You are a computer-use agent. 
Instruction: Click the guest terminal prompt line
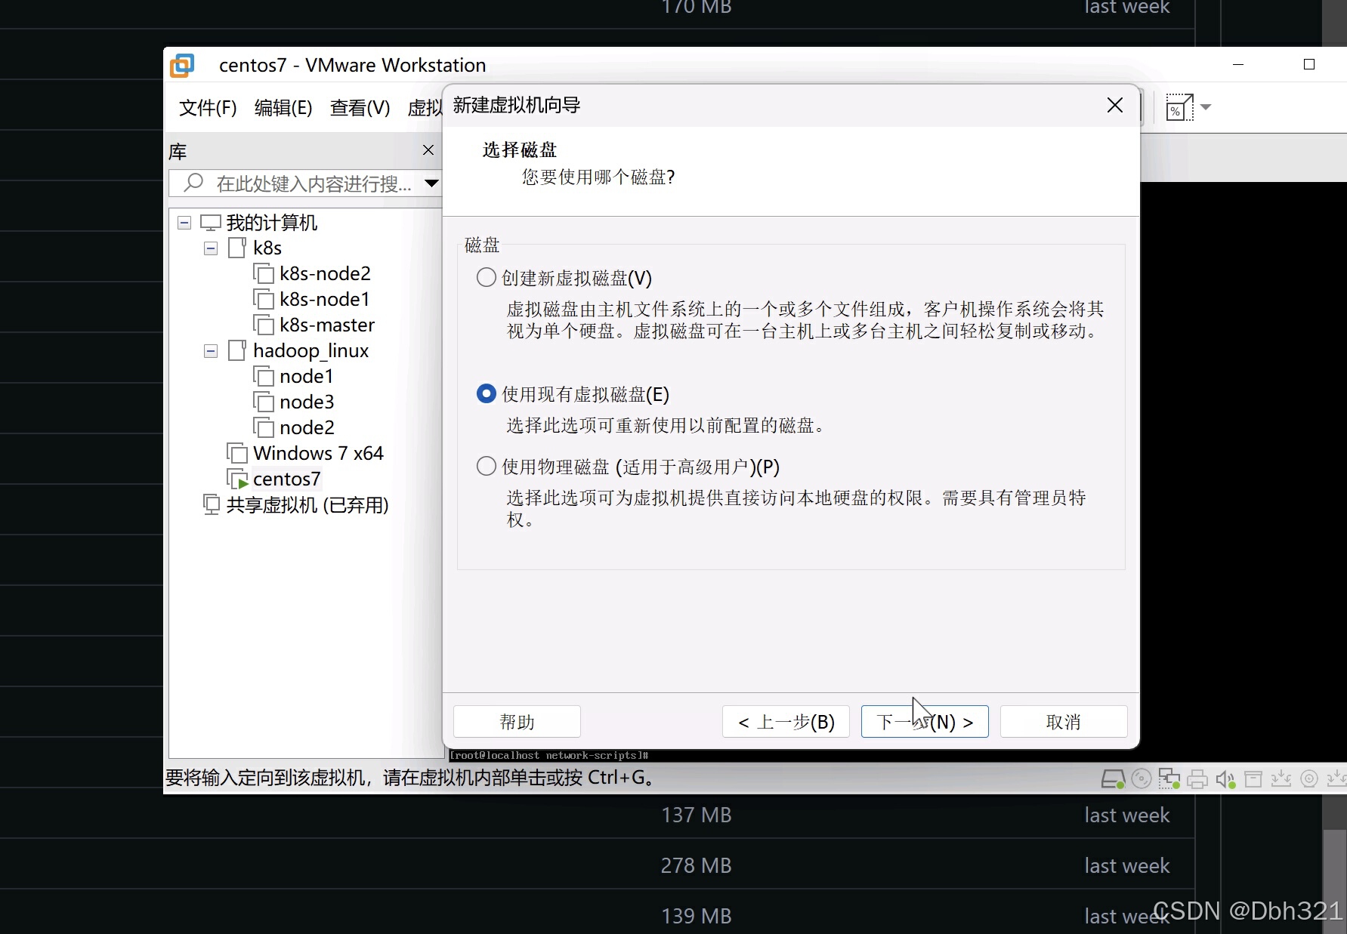click(549, 755)
